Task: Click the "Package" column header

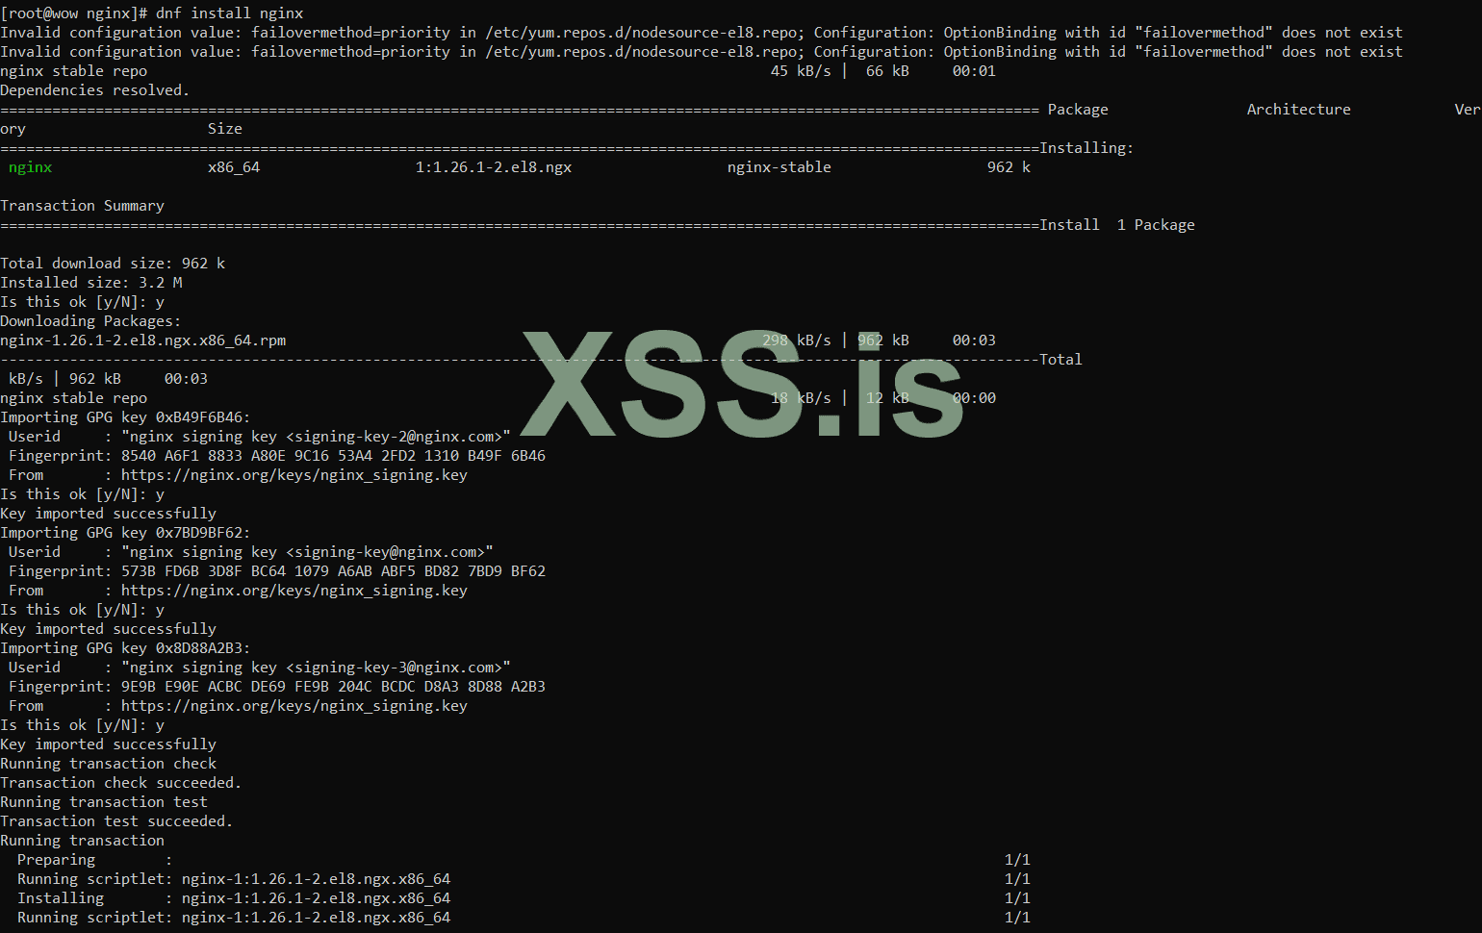Action: click(1078, 110)
